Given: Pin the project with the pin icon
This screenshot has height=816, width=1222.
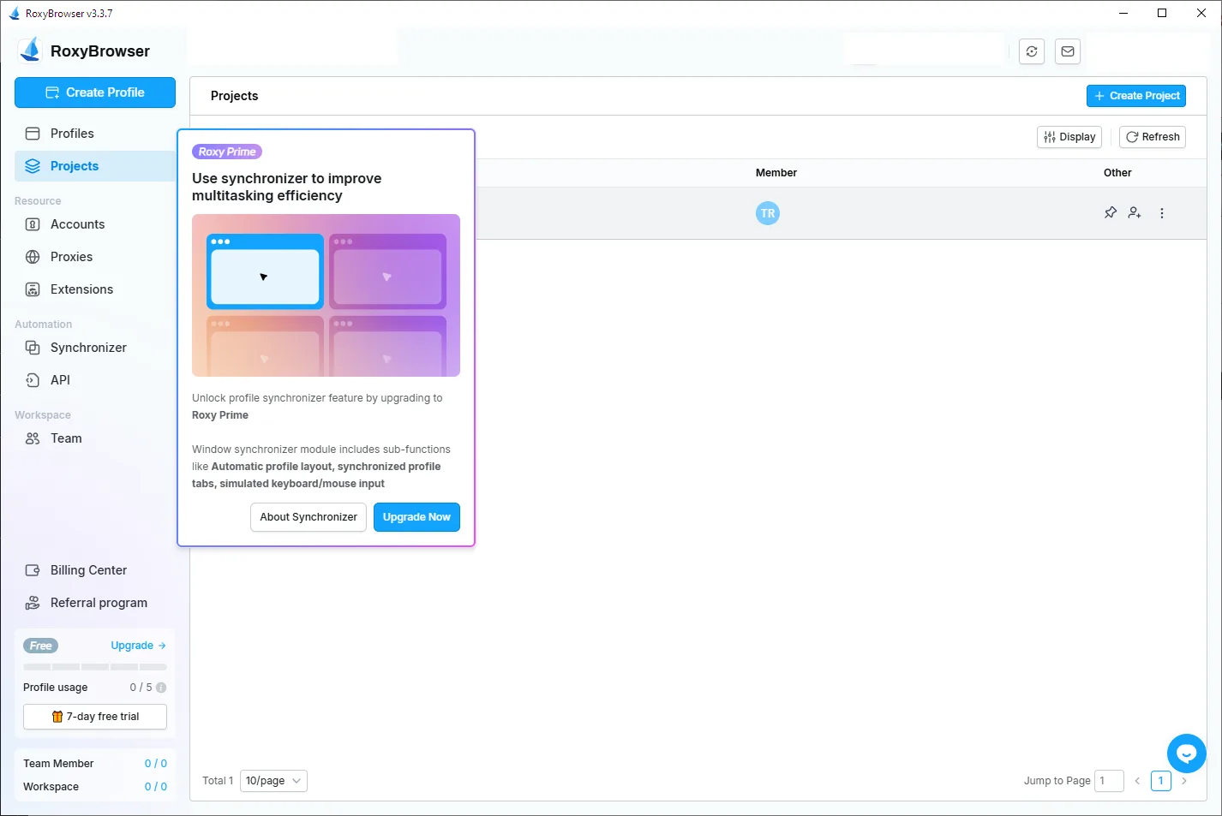Looking at the screenshot, I should click(1111, 212).
